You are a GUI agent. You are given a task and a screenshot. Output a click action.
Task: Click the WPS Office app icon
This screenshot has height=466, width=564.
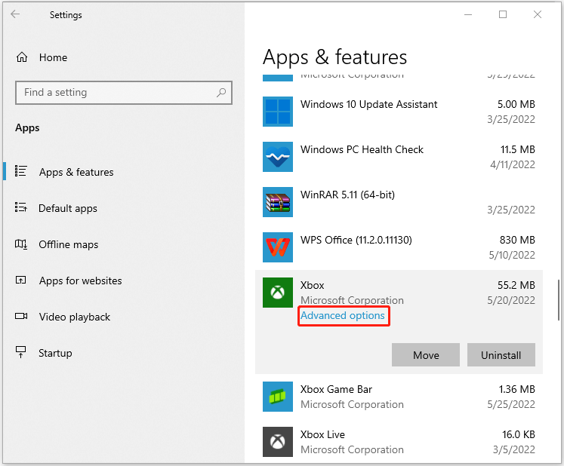pyautogui.click(x=278, y=247)
